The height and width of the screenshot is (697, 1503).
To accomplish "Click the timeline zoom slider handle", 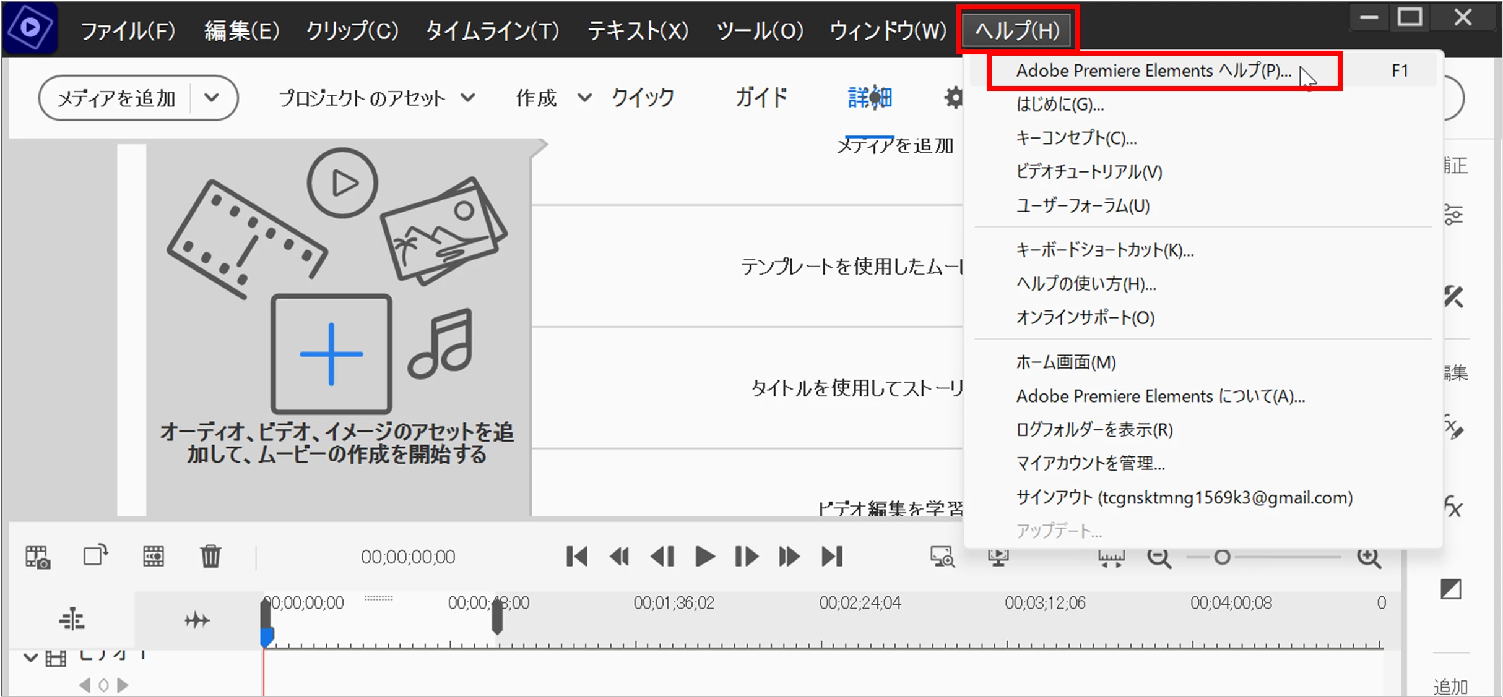I will (1222, 557).
